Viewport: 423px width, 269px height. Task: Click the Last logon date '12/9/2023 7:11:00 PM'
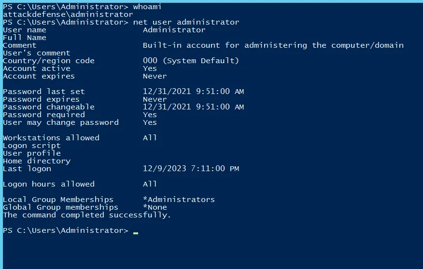coord(191,169)
